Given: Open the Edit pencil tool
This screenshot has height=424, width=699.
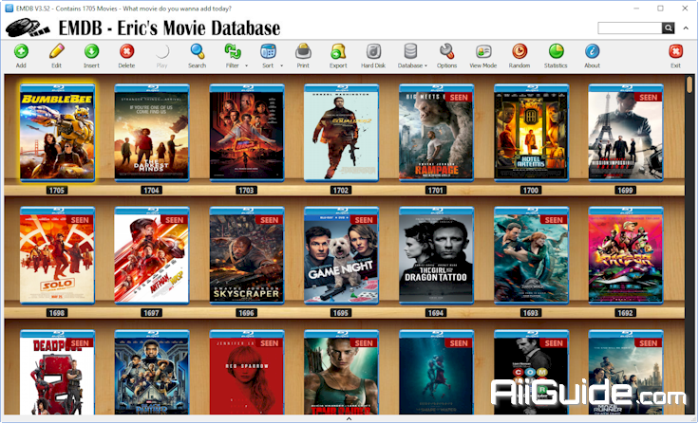Looking at the screenshot, I should (x=57, y=51).
